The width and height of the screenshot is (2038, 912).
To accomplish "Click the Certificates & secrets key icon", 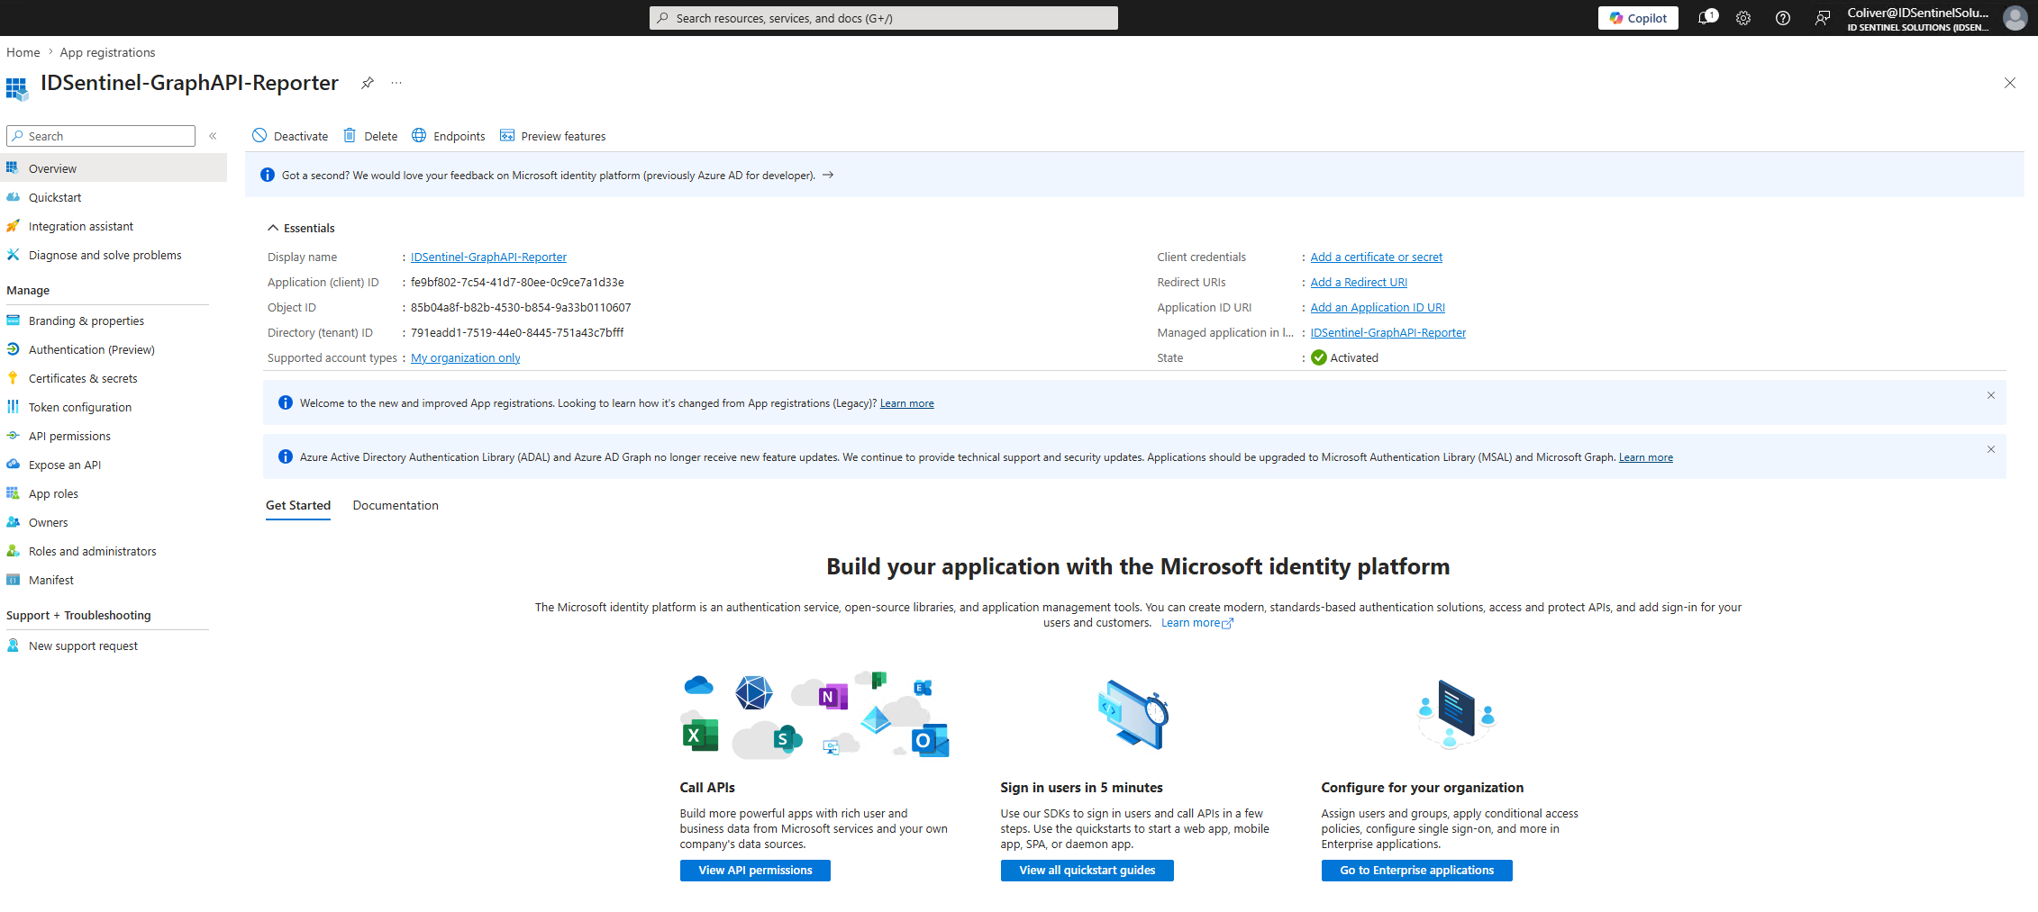I will [x=13, y=378].
